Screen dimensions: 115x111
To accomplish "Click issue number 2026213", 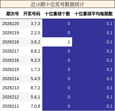I will click(11, 88).
